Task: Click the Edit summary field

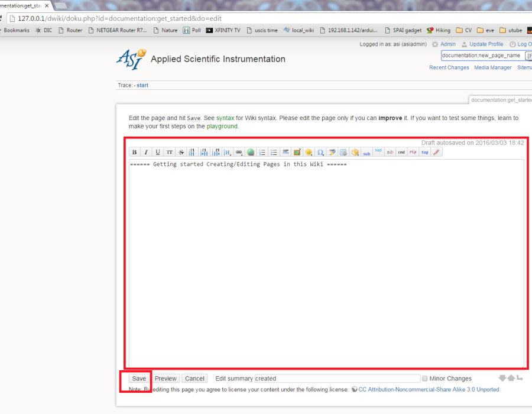Action: tap(338, 379)
